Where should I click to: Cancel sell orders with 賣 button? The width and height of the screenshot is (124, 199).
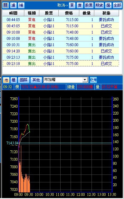(x=80, y=5)
